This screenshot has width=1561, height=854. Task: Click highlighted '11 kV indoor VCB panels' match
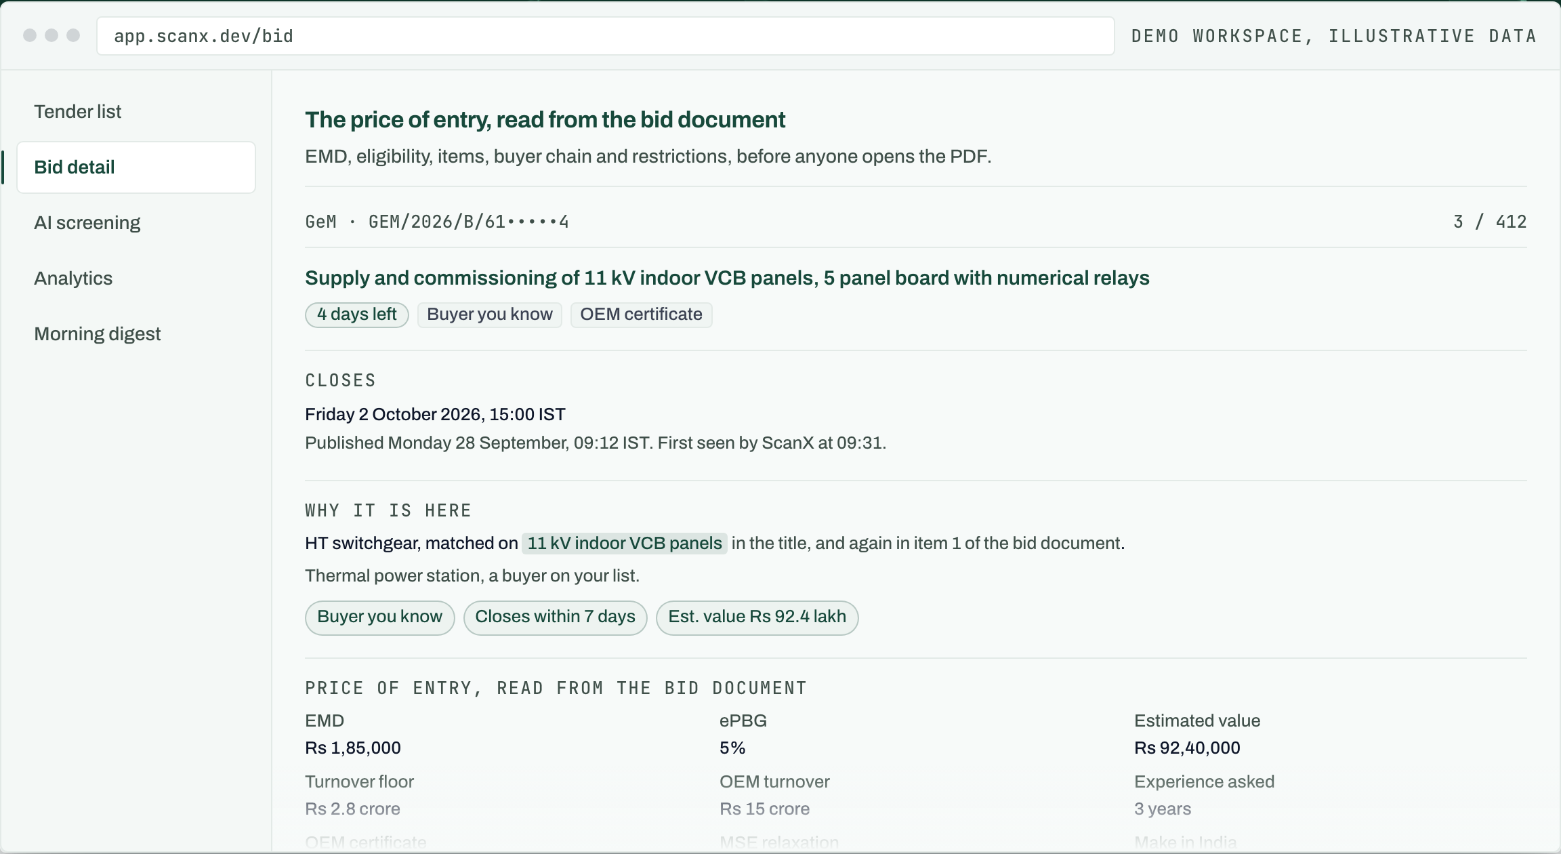(x=625, y=544)
